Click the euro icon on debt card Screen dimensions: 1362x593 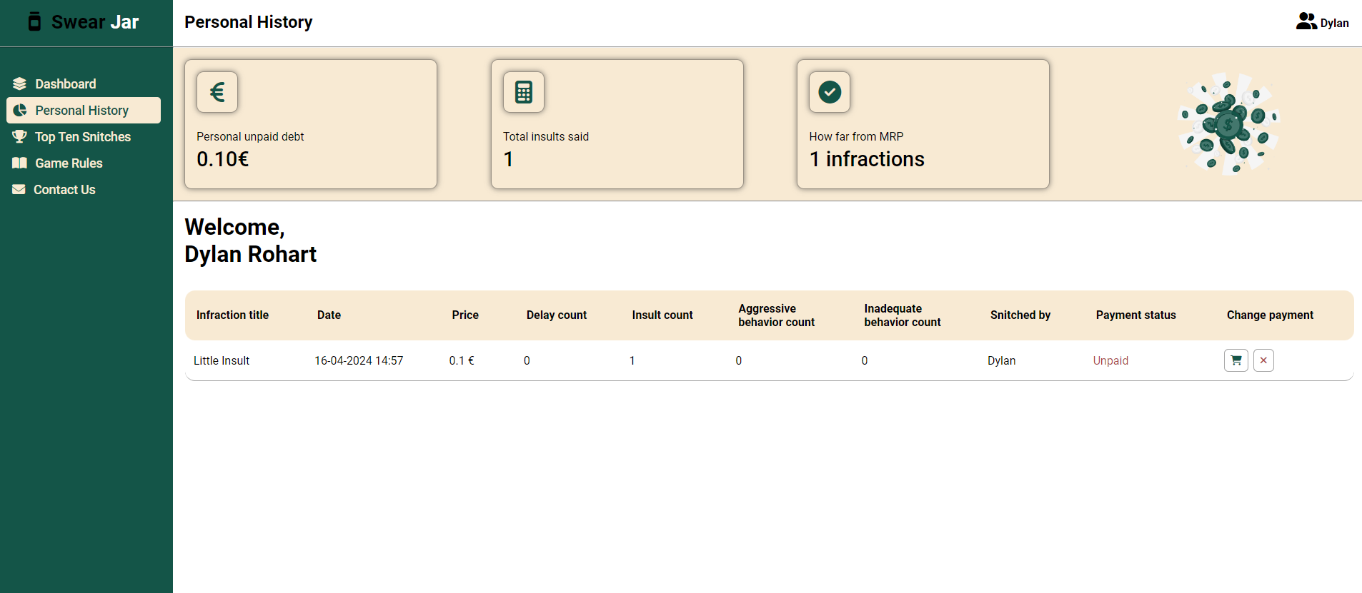[217, 92]
